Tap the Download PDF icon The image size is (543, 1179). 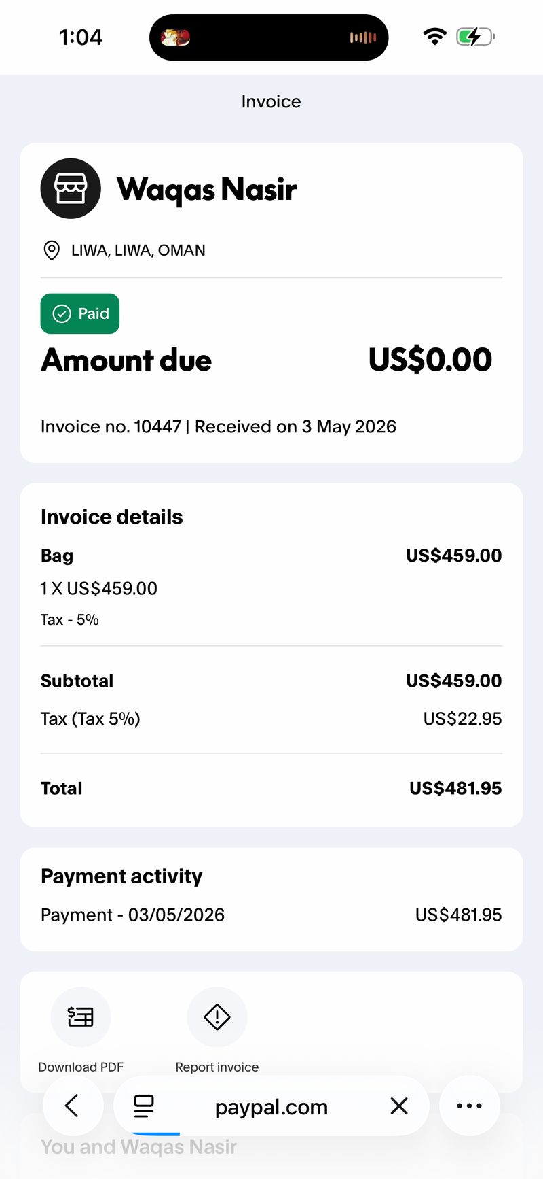tap(81, 1016)
